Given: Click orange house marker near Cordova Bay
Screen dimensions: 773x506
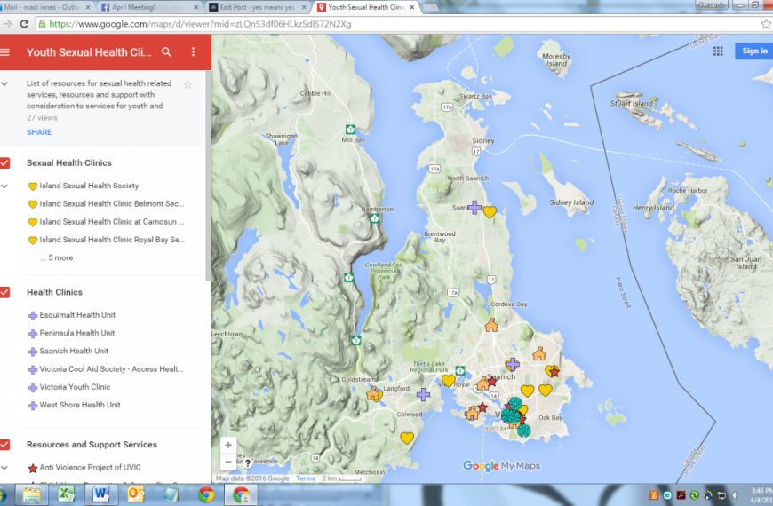Looking at the screenshot, I should click(x=491, y=325).
